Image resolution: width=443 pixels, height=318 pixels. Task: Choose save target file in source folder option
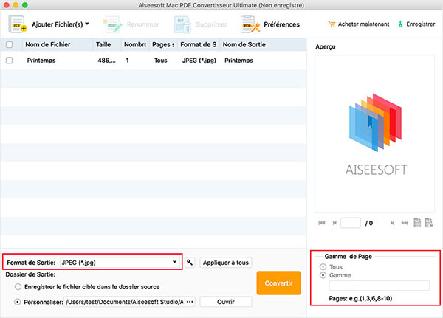click(17, 287)
